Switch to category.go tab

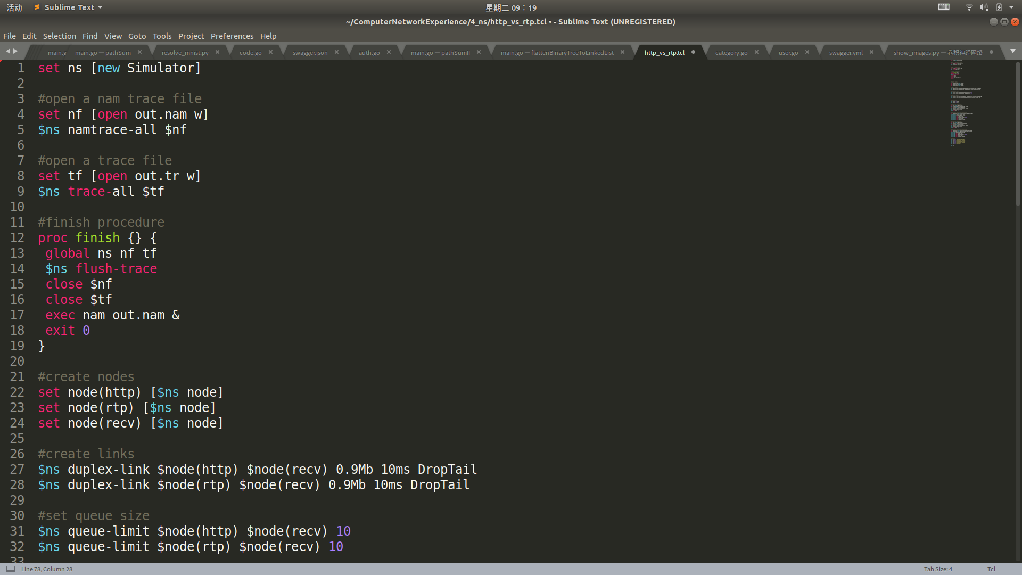pos(731,53)
